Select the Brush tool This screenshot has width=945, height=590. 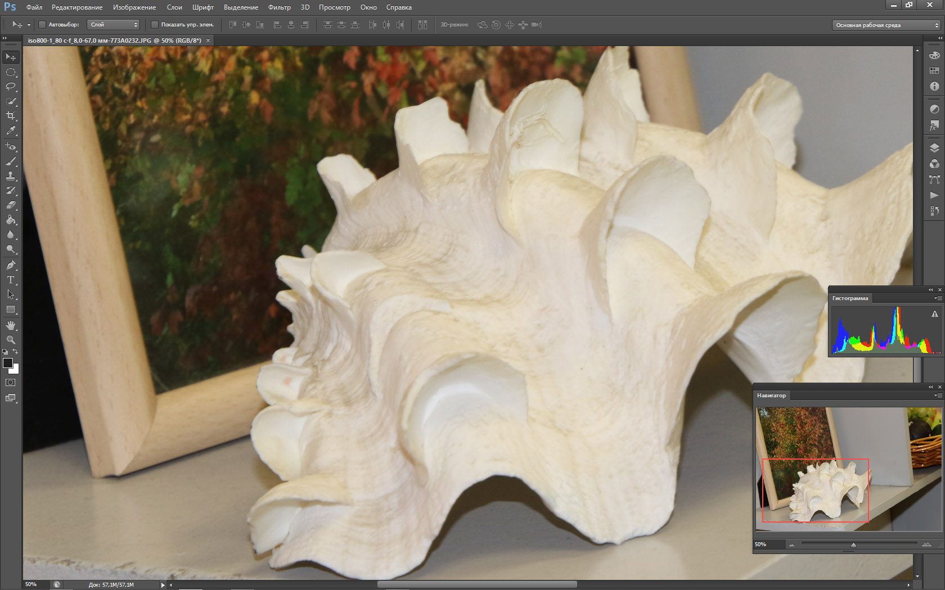point(11,161)
